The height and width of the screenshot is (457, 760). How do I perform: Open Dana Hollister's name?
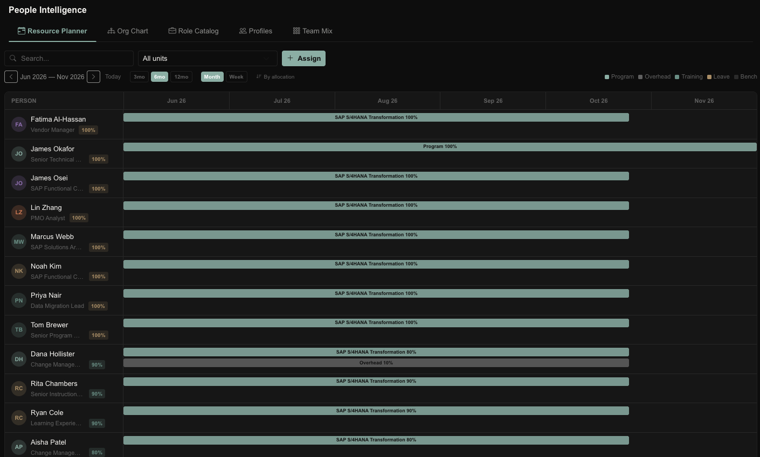pyautogui.click(x=53, y=354)
